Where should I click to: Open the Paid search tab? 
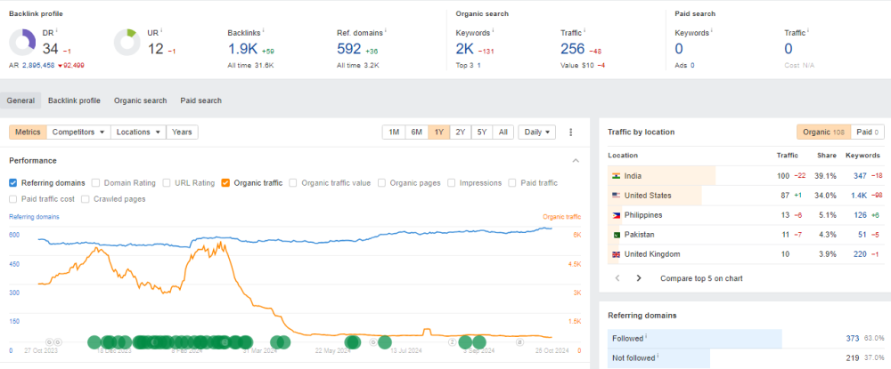point(201,100)
